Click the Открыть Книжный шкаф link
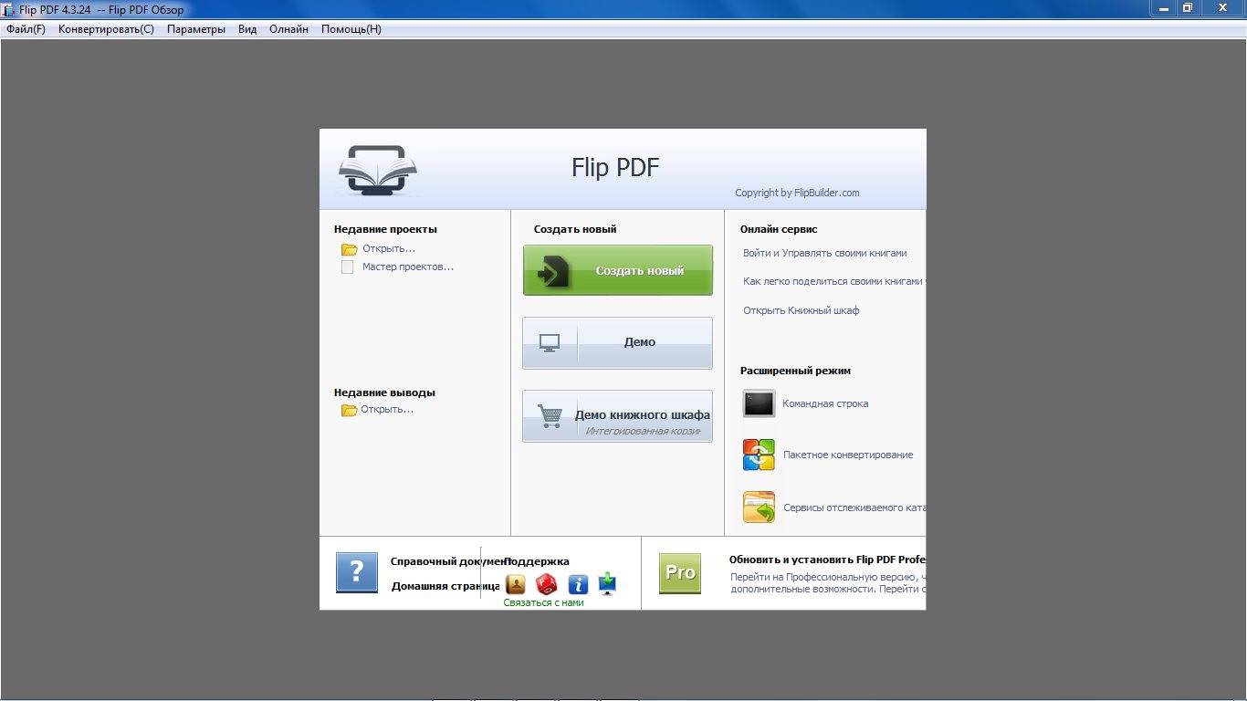1247x701 pixels. [801, 310]
